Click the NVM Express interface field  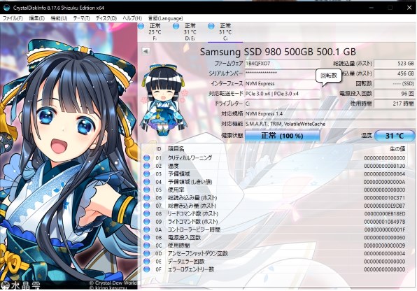pyautogui.click(x=282, y=83)
